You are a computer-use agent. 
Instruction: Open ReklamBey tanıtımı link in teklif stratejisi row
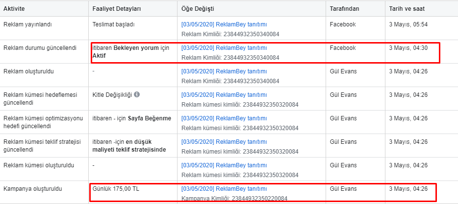(224, 142)
